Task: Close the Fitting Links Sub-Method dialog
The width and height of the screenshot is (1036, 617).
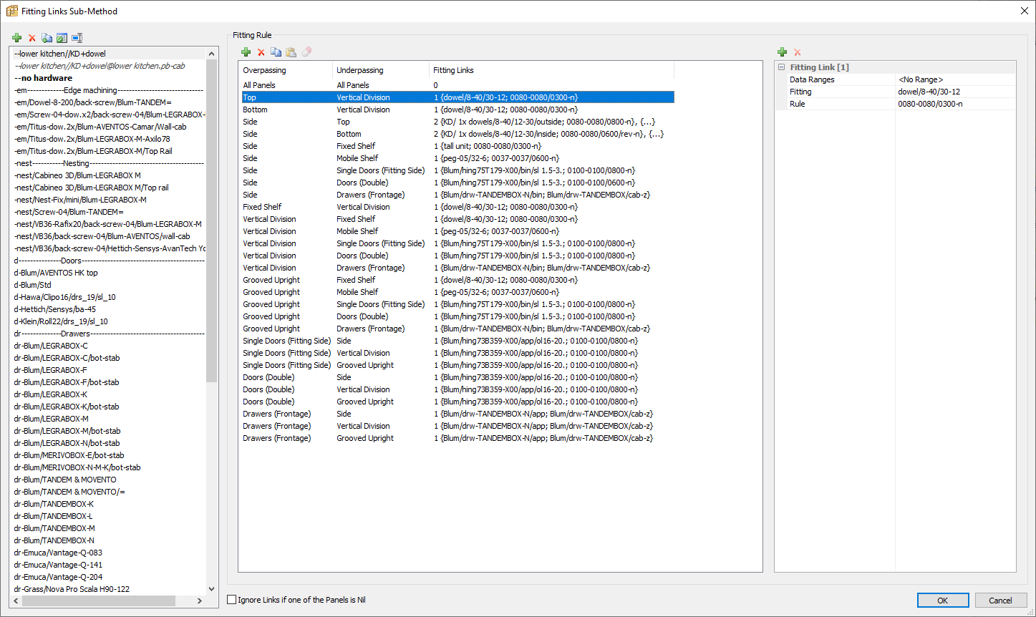Action: [1024, 11]
